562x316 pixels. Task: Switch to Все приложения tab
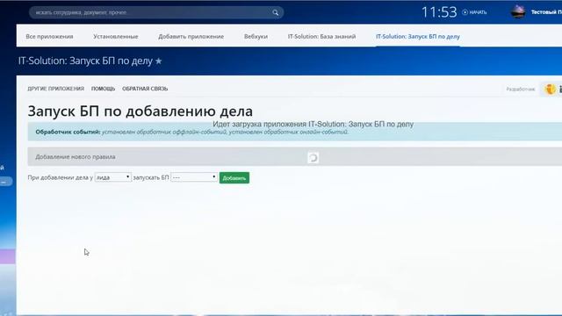click(49, 37)
